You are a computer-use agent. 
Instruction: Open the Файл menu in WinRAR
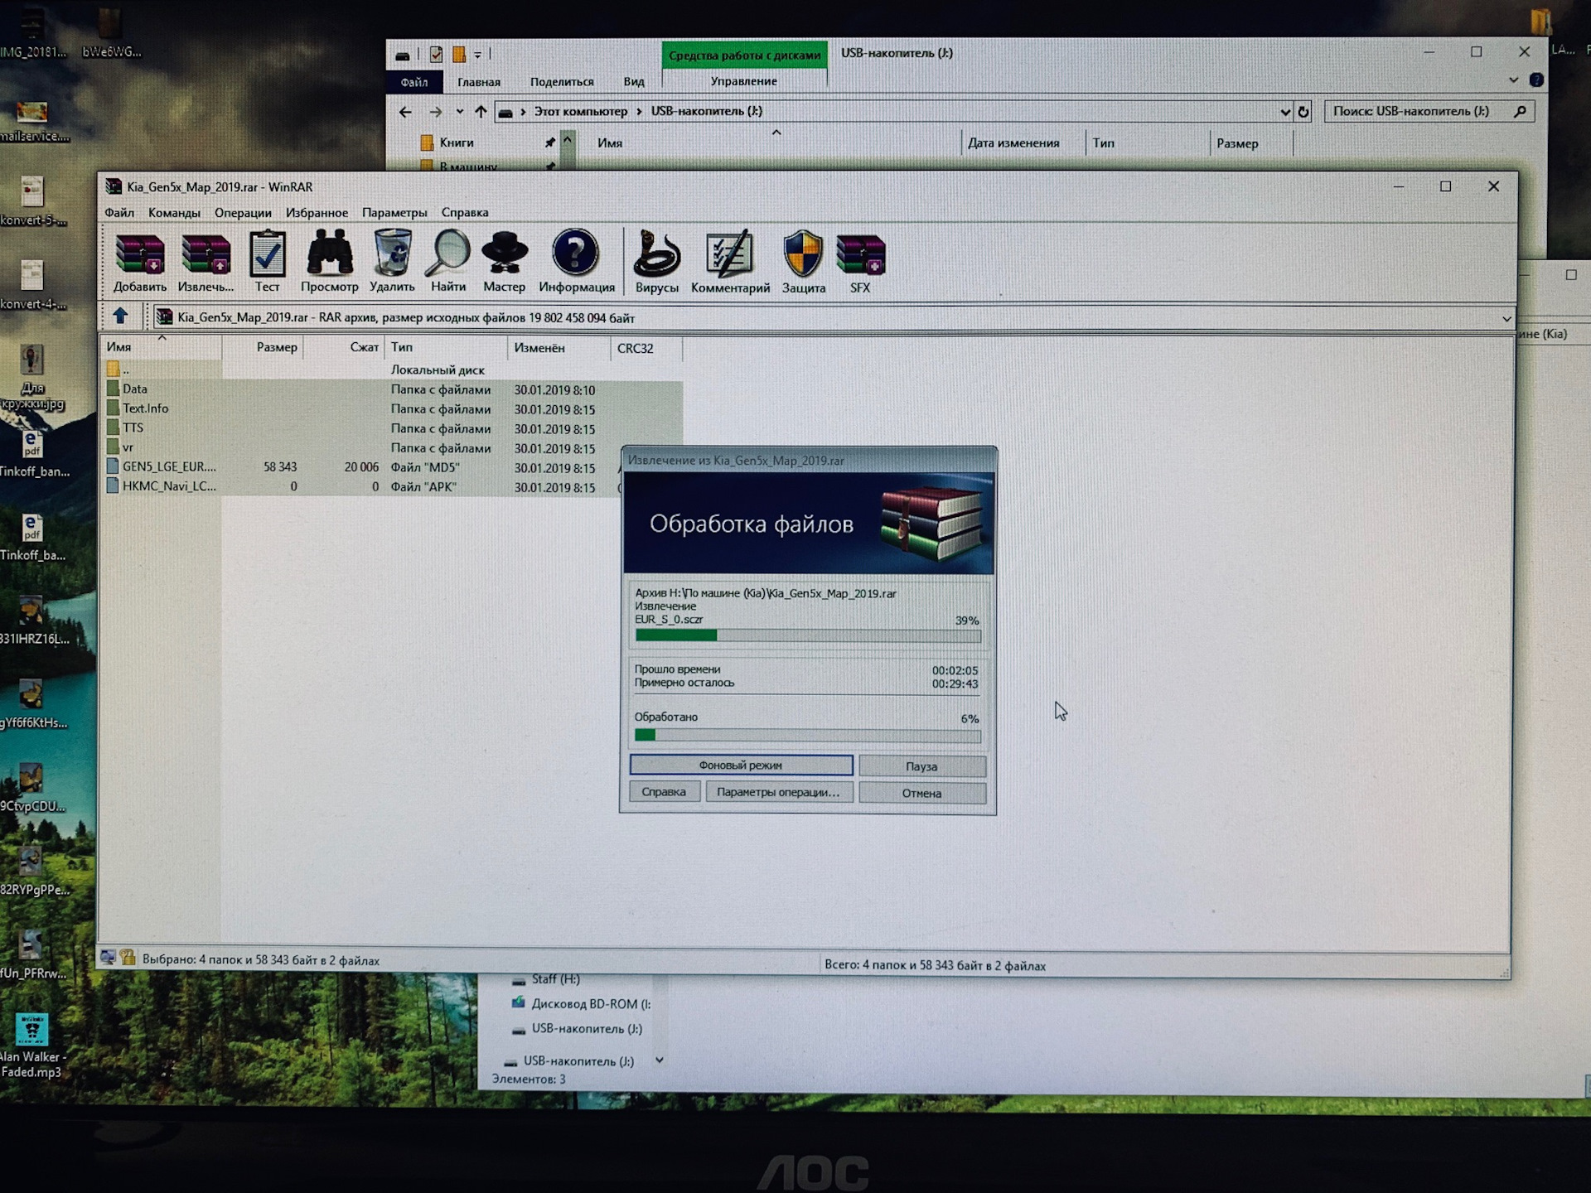tap(119, 212)
